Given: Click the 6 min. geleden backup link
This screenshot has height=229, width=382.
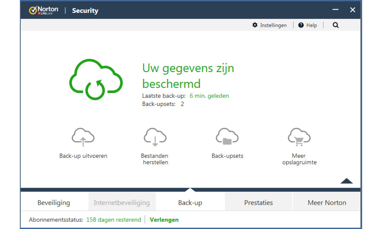Looking at the screenshot, I should [x=209, y=96].
